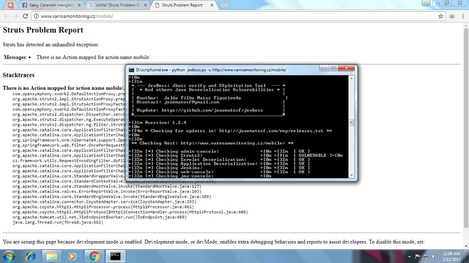The height and width of the screenshot is (263, 469).
Task: Click 'Struts has detected an unhandled exception' text
Action: pyautogui.click(x=50, y=44)
